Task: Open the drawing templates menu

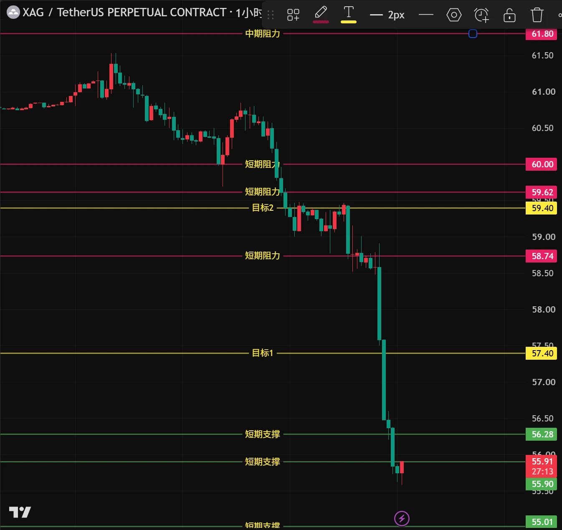Action: tap(293, 15)
